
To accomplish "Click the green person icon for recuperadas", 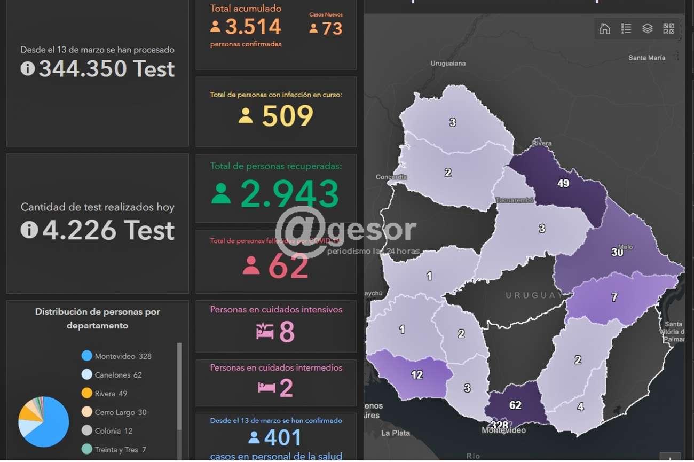I will pyautogui.click(x=221, y=194).
